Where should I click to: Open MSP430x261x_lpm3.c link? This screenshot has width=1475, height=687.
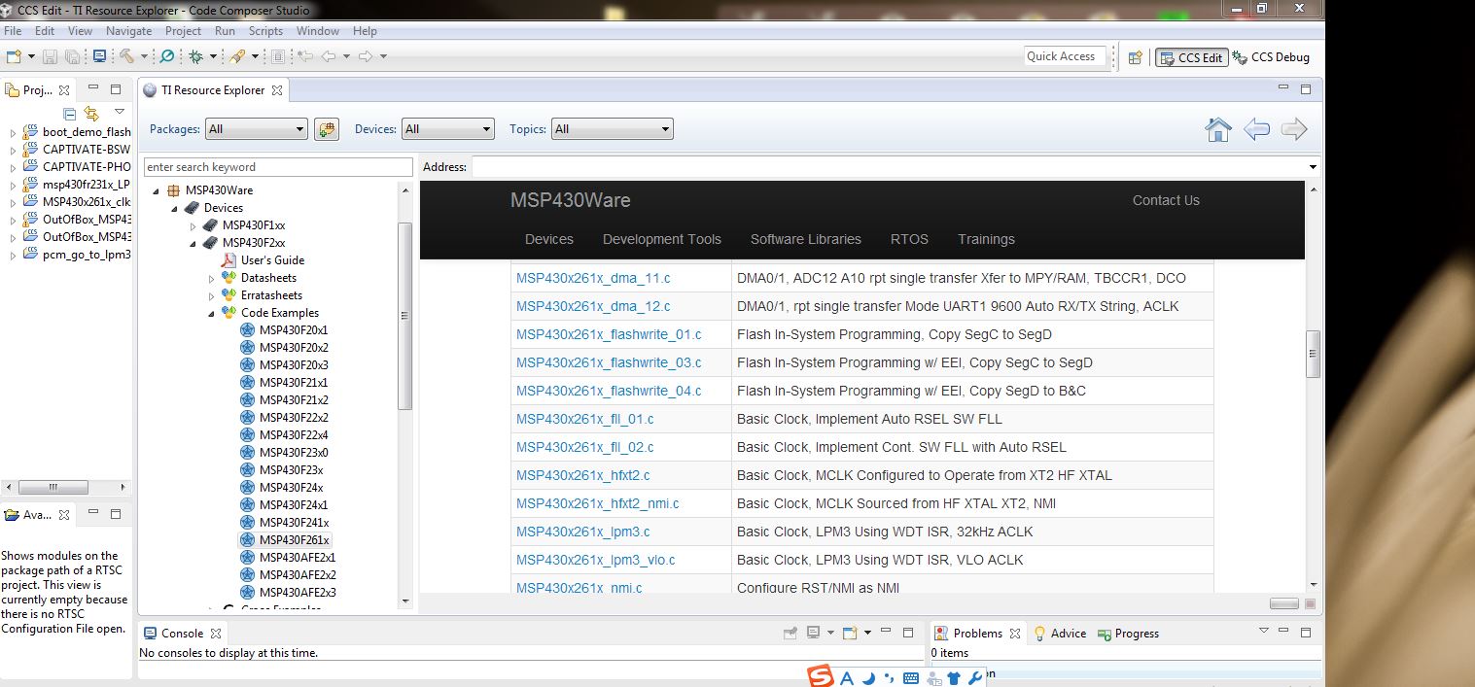(x=583, y=532)
